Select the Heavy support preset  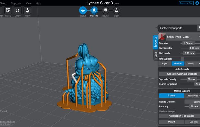[191, 64]
